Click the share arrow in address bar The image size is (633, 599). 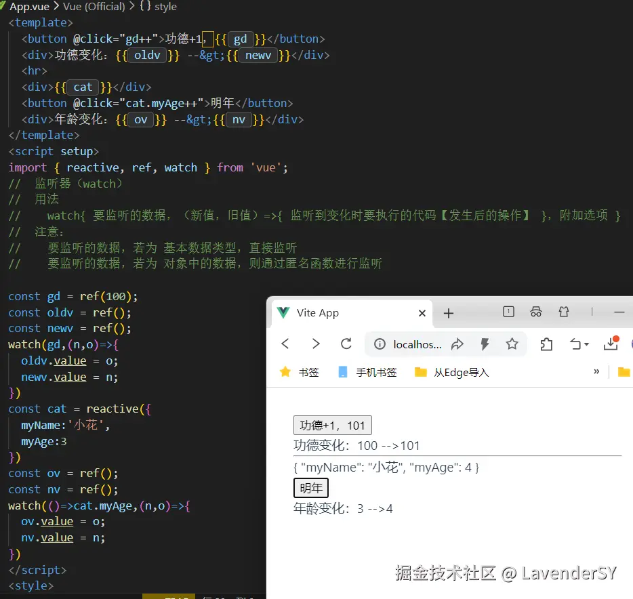(x=457, y=344)
